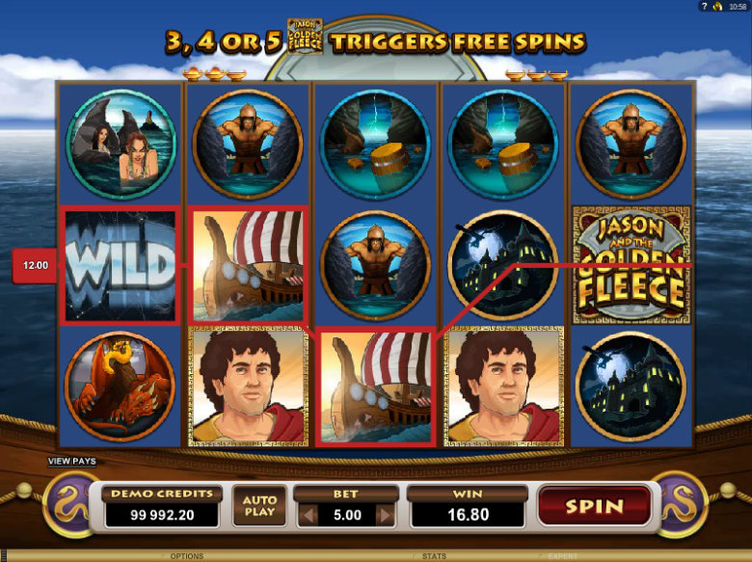Click the WILD symbol on first reel
Screen dimensions: 752x562
[x=120, y=266]
